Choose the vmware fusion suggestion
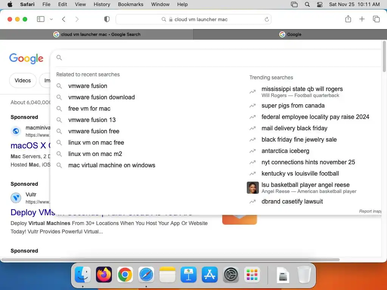Screen dimensions: 387x290 tap(88, 86)
